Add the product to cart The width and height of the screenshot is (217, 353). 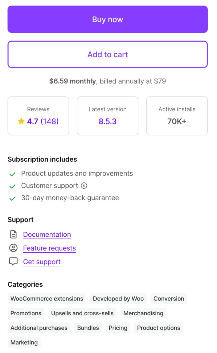click(x=108, y=54)
